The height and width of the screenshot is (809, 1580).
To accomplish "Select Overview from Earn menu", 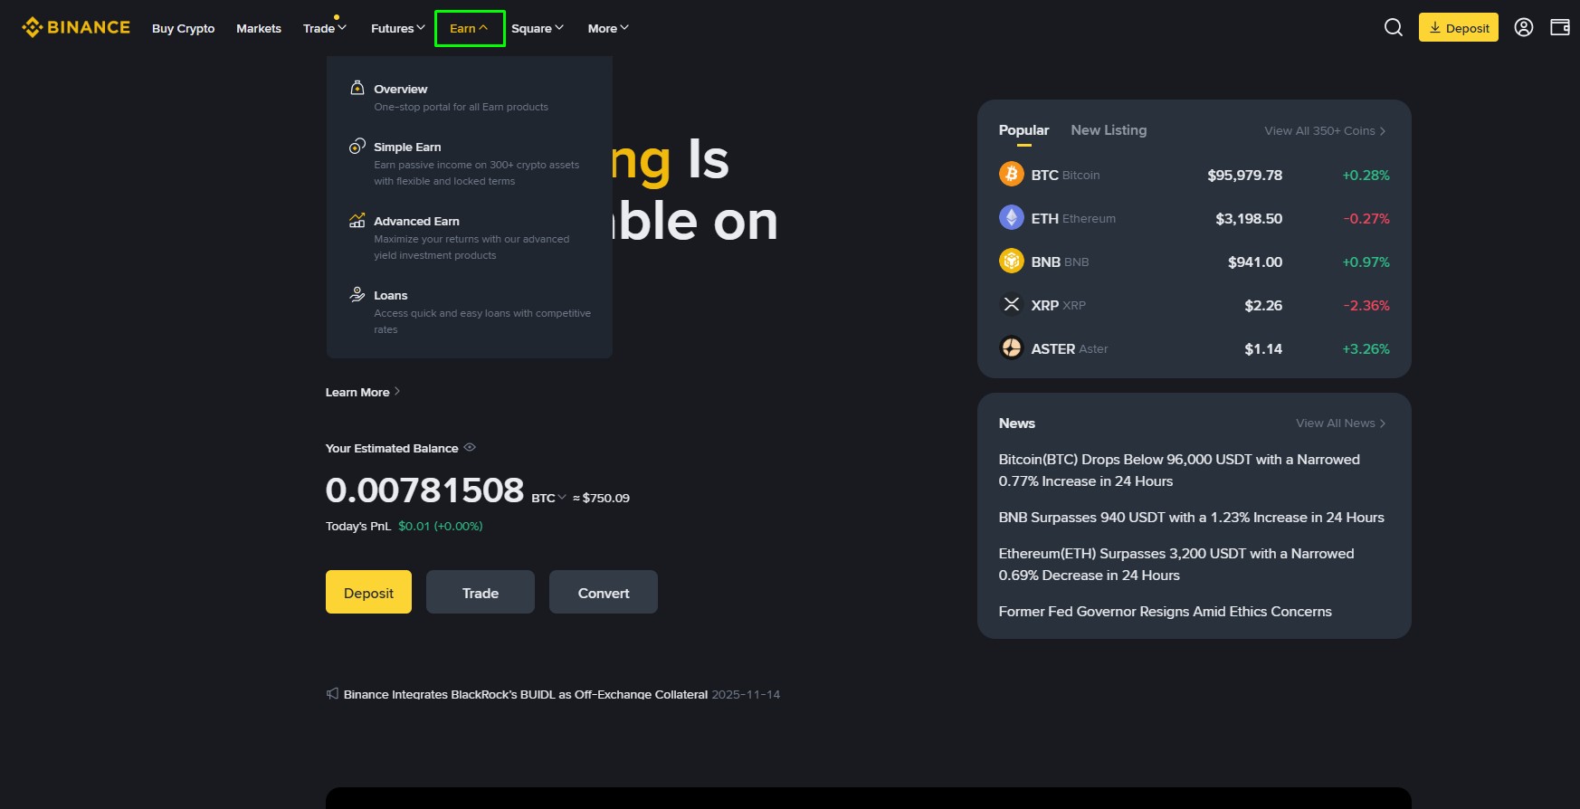I will point(470,97).
